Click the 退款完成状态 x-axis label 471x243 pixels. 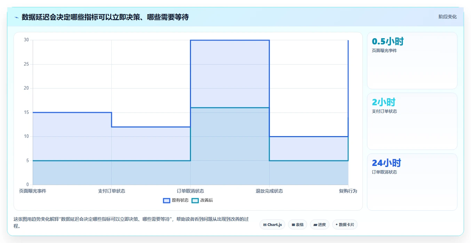coord(269,191)
